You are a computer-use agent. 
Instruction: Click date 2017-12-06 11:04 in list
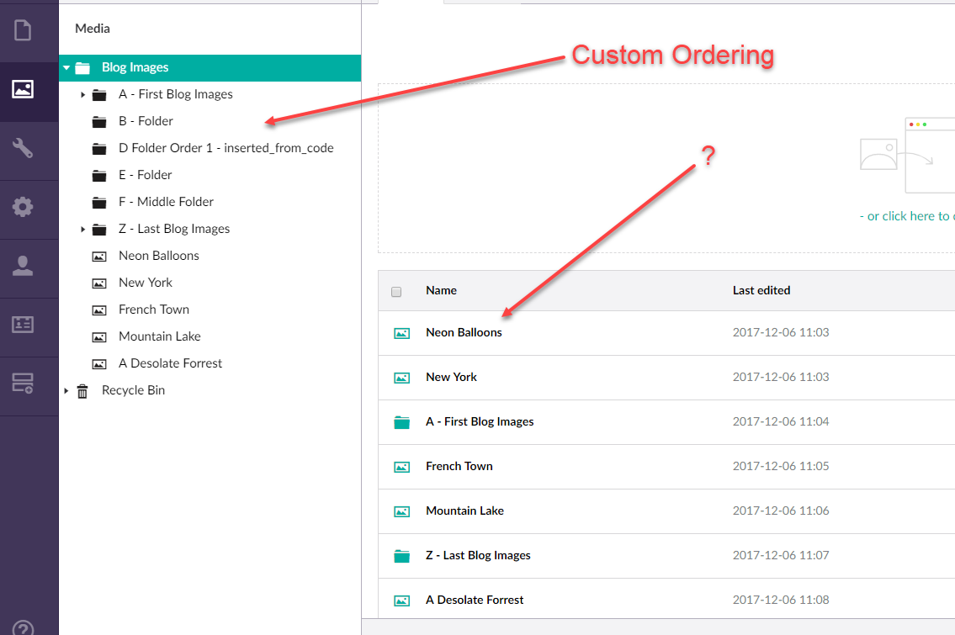[781, 421]
